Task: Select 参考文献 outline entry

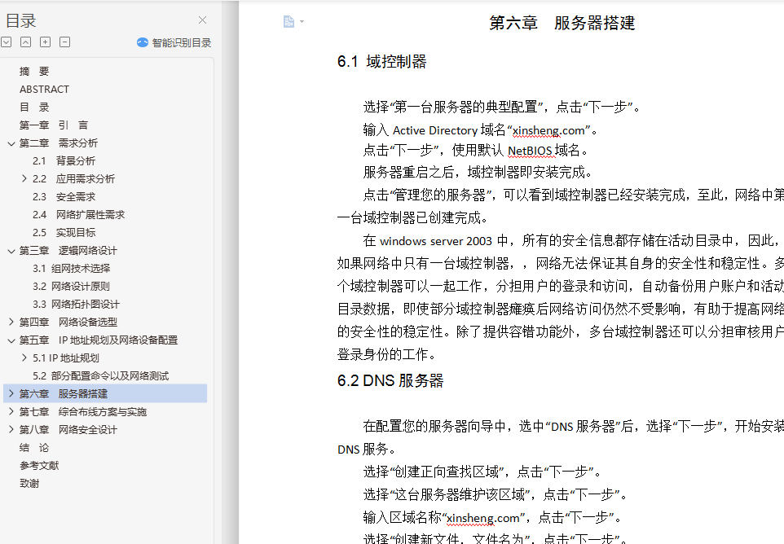Action: [x=39, y=466]
